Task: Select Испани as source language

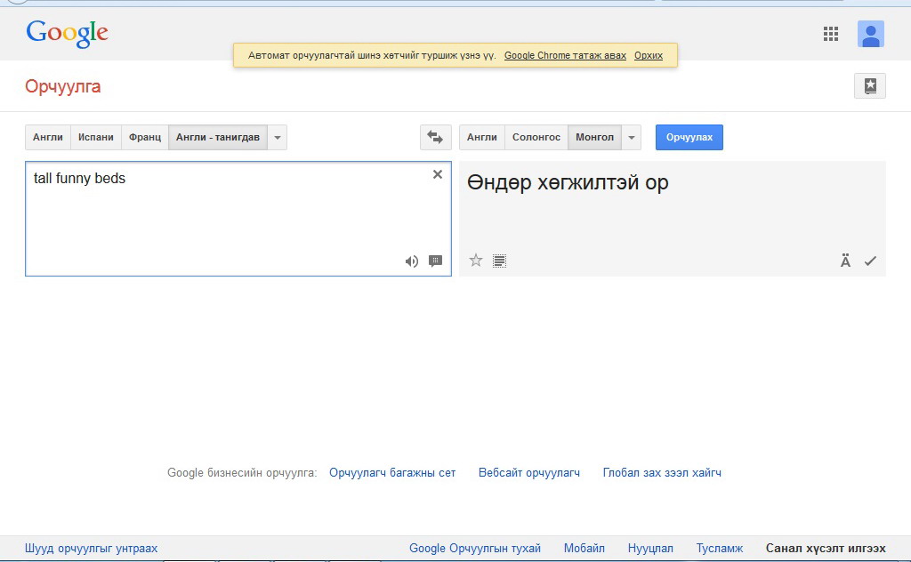Action: pyautogui.click(x=95, y=137)
